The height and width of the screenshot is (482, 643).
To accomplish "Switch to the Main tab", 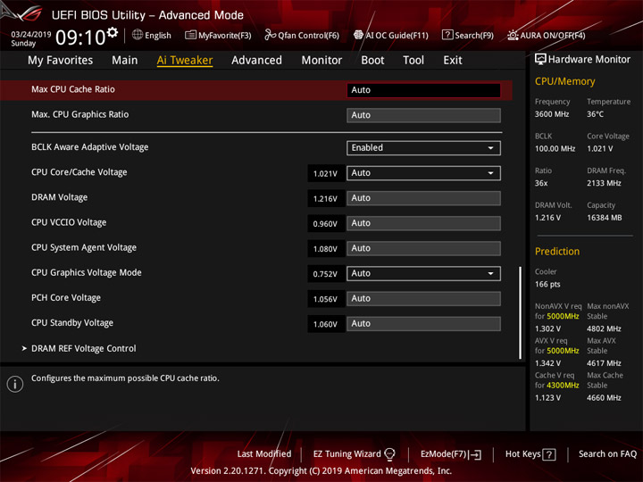I will pyautogui.click(x=125, y=61).
